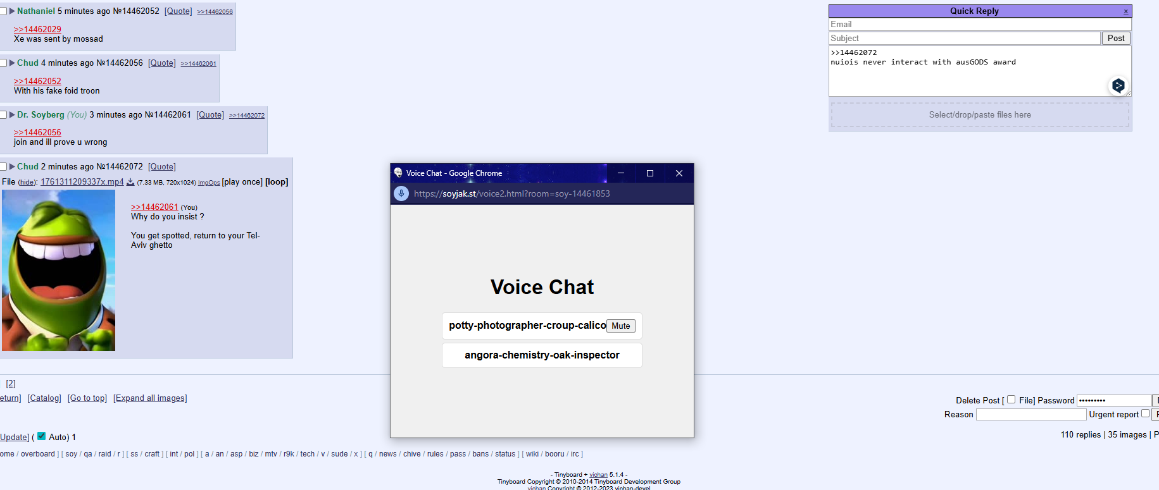The width and height of the screenshot is (1159, 490).
Task: Minimize the Voice Chat popup window
Action: coord(620,173)
